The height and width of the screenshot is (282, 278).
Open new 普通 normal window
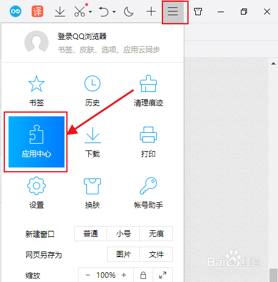[91, 234]
